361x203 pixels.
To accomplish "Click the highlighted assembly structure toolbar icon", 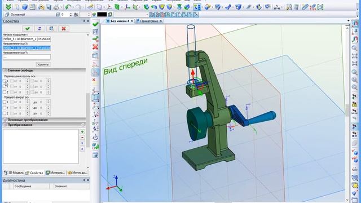I will [197, 7].
